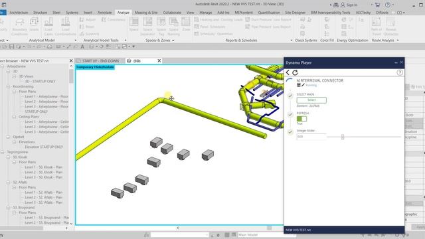Open the Dynamo Player help icon
This screenshot has height=239, width=425.
(x=400, y=72)
